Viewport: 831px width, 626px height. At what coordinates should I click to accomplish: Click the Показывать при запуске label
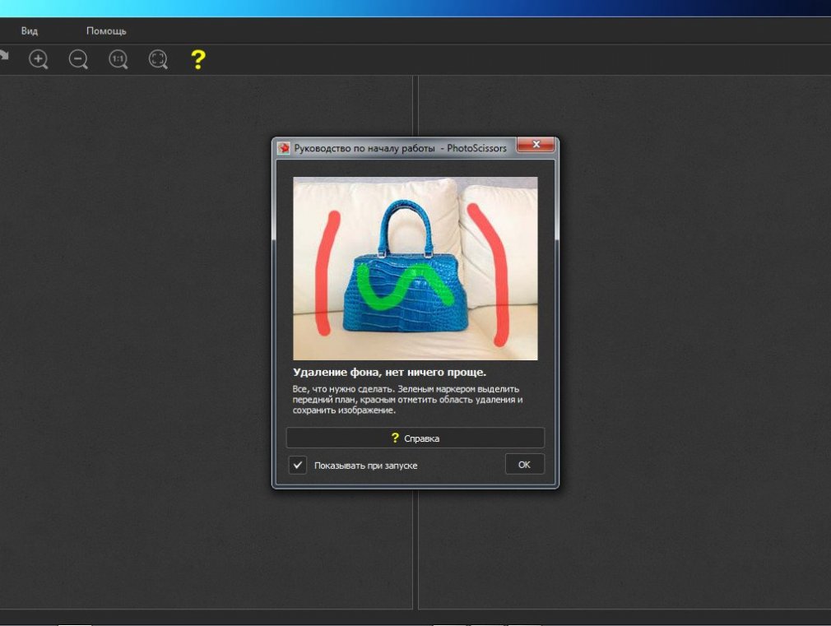[365, 466]
